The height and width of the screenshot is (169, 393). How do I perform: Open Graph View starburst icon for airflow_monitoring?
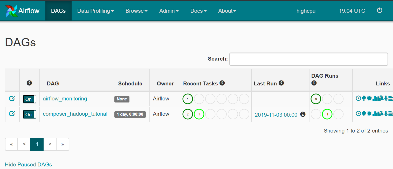click(369, 98)
